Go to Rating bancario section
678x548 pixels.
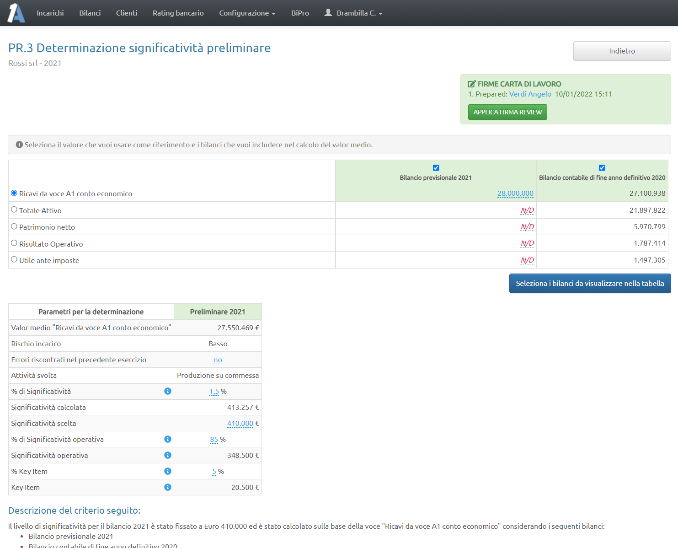(178, 13)
